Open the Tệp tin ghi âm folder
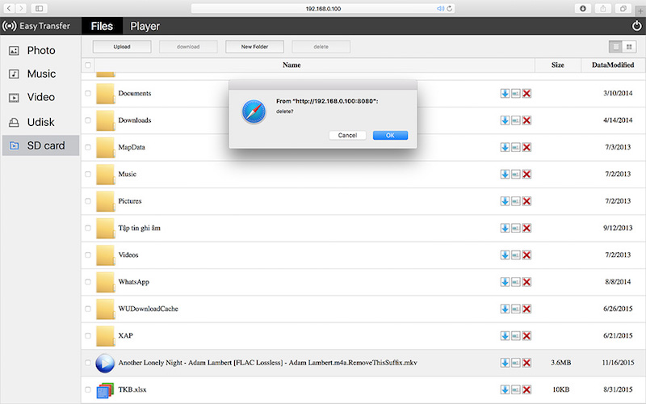The width and height of the screenshot is (646, 404). pos(139,228)
